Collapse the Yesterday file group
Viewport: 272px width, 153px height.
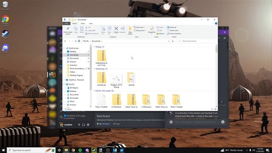[x=94, y=69]
